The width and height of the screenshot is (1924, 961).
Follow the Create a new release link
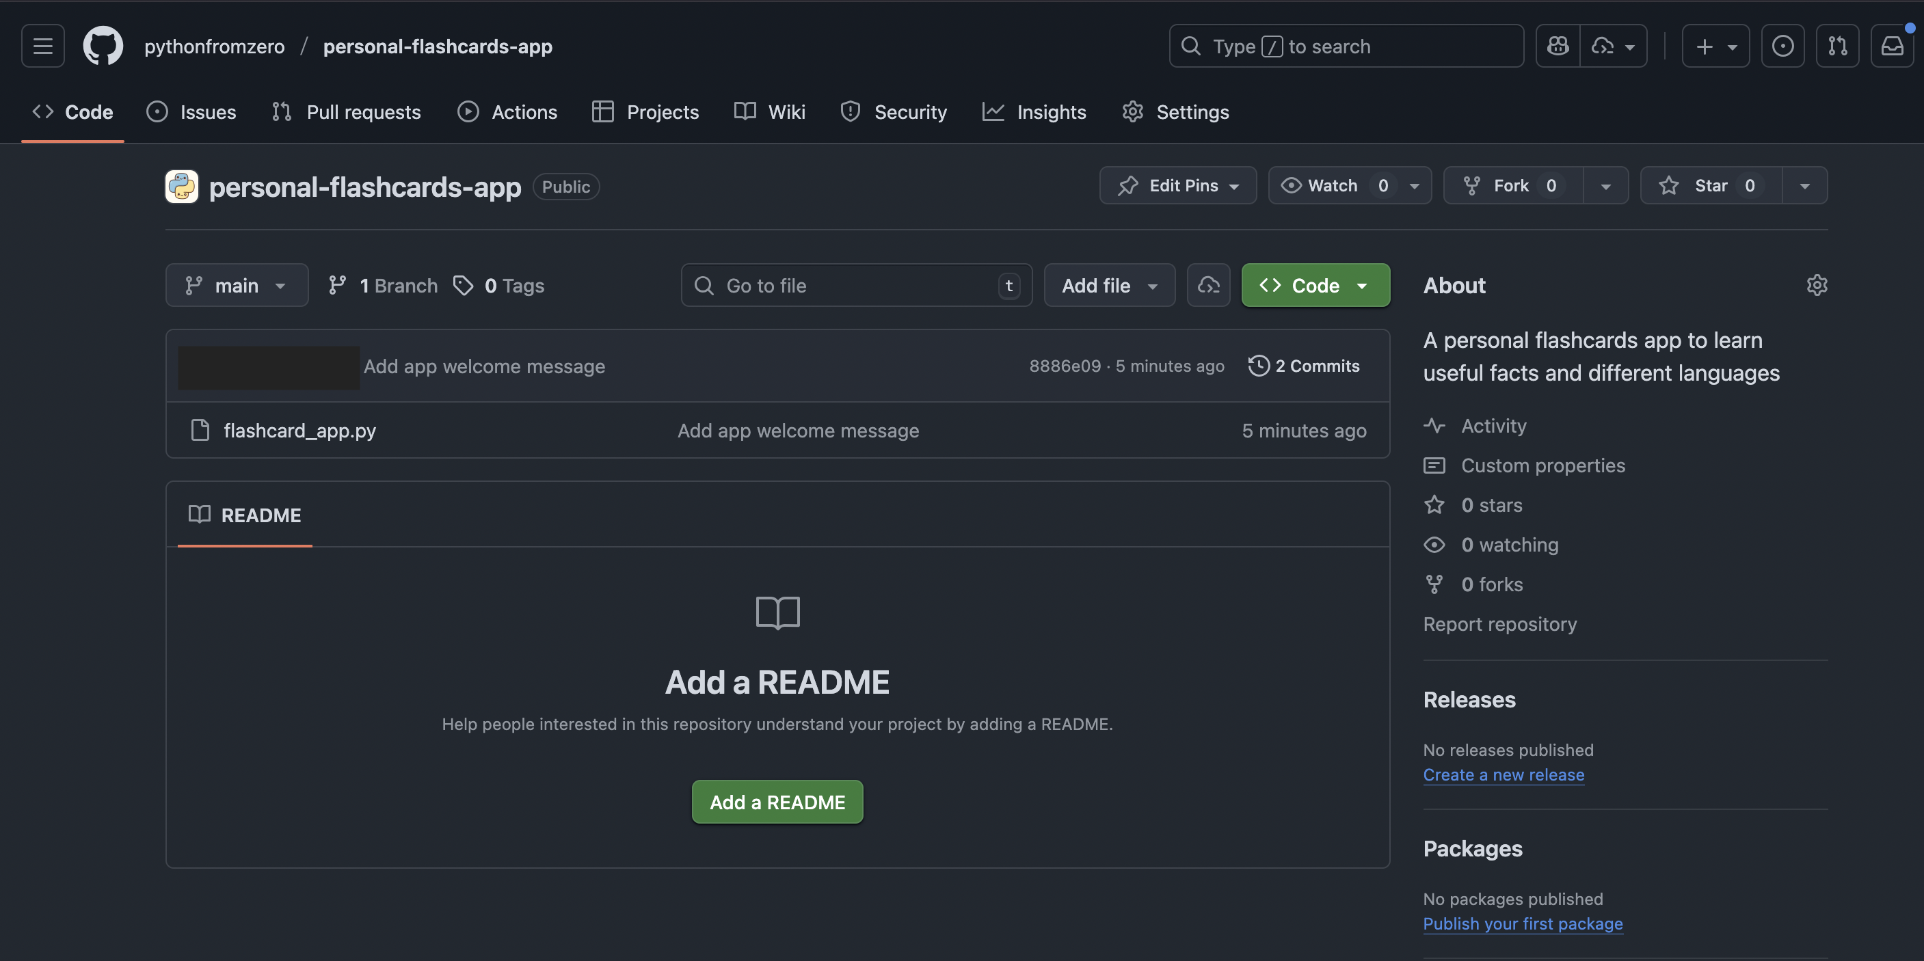tap(1504, 774)
